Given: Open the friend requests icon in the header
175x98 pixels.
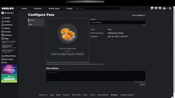Looking at the screenshot, I should click(160, 8).
